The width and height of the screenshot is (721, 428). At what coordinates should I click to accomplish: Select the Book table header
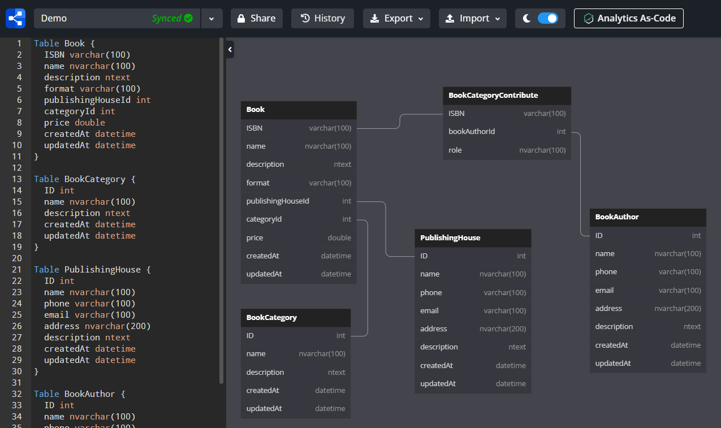tap(299, 110)
